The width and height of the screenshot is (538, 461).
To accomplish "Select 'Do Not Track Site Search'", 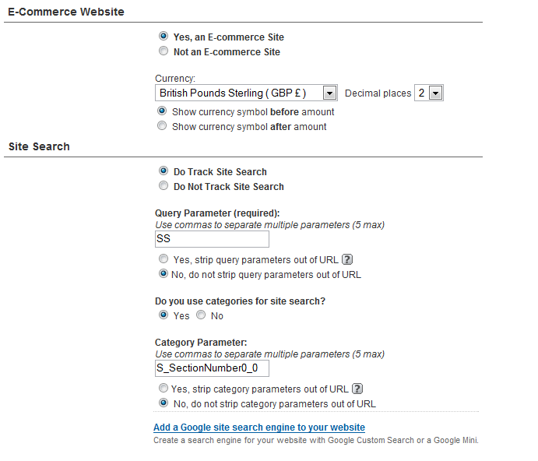I will [164, 186].
